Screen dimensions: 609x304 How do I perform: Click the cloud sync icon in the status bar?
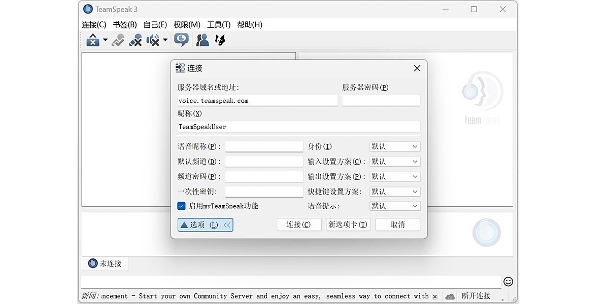[450, 296]
